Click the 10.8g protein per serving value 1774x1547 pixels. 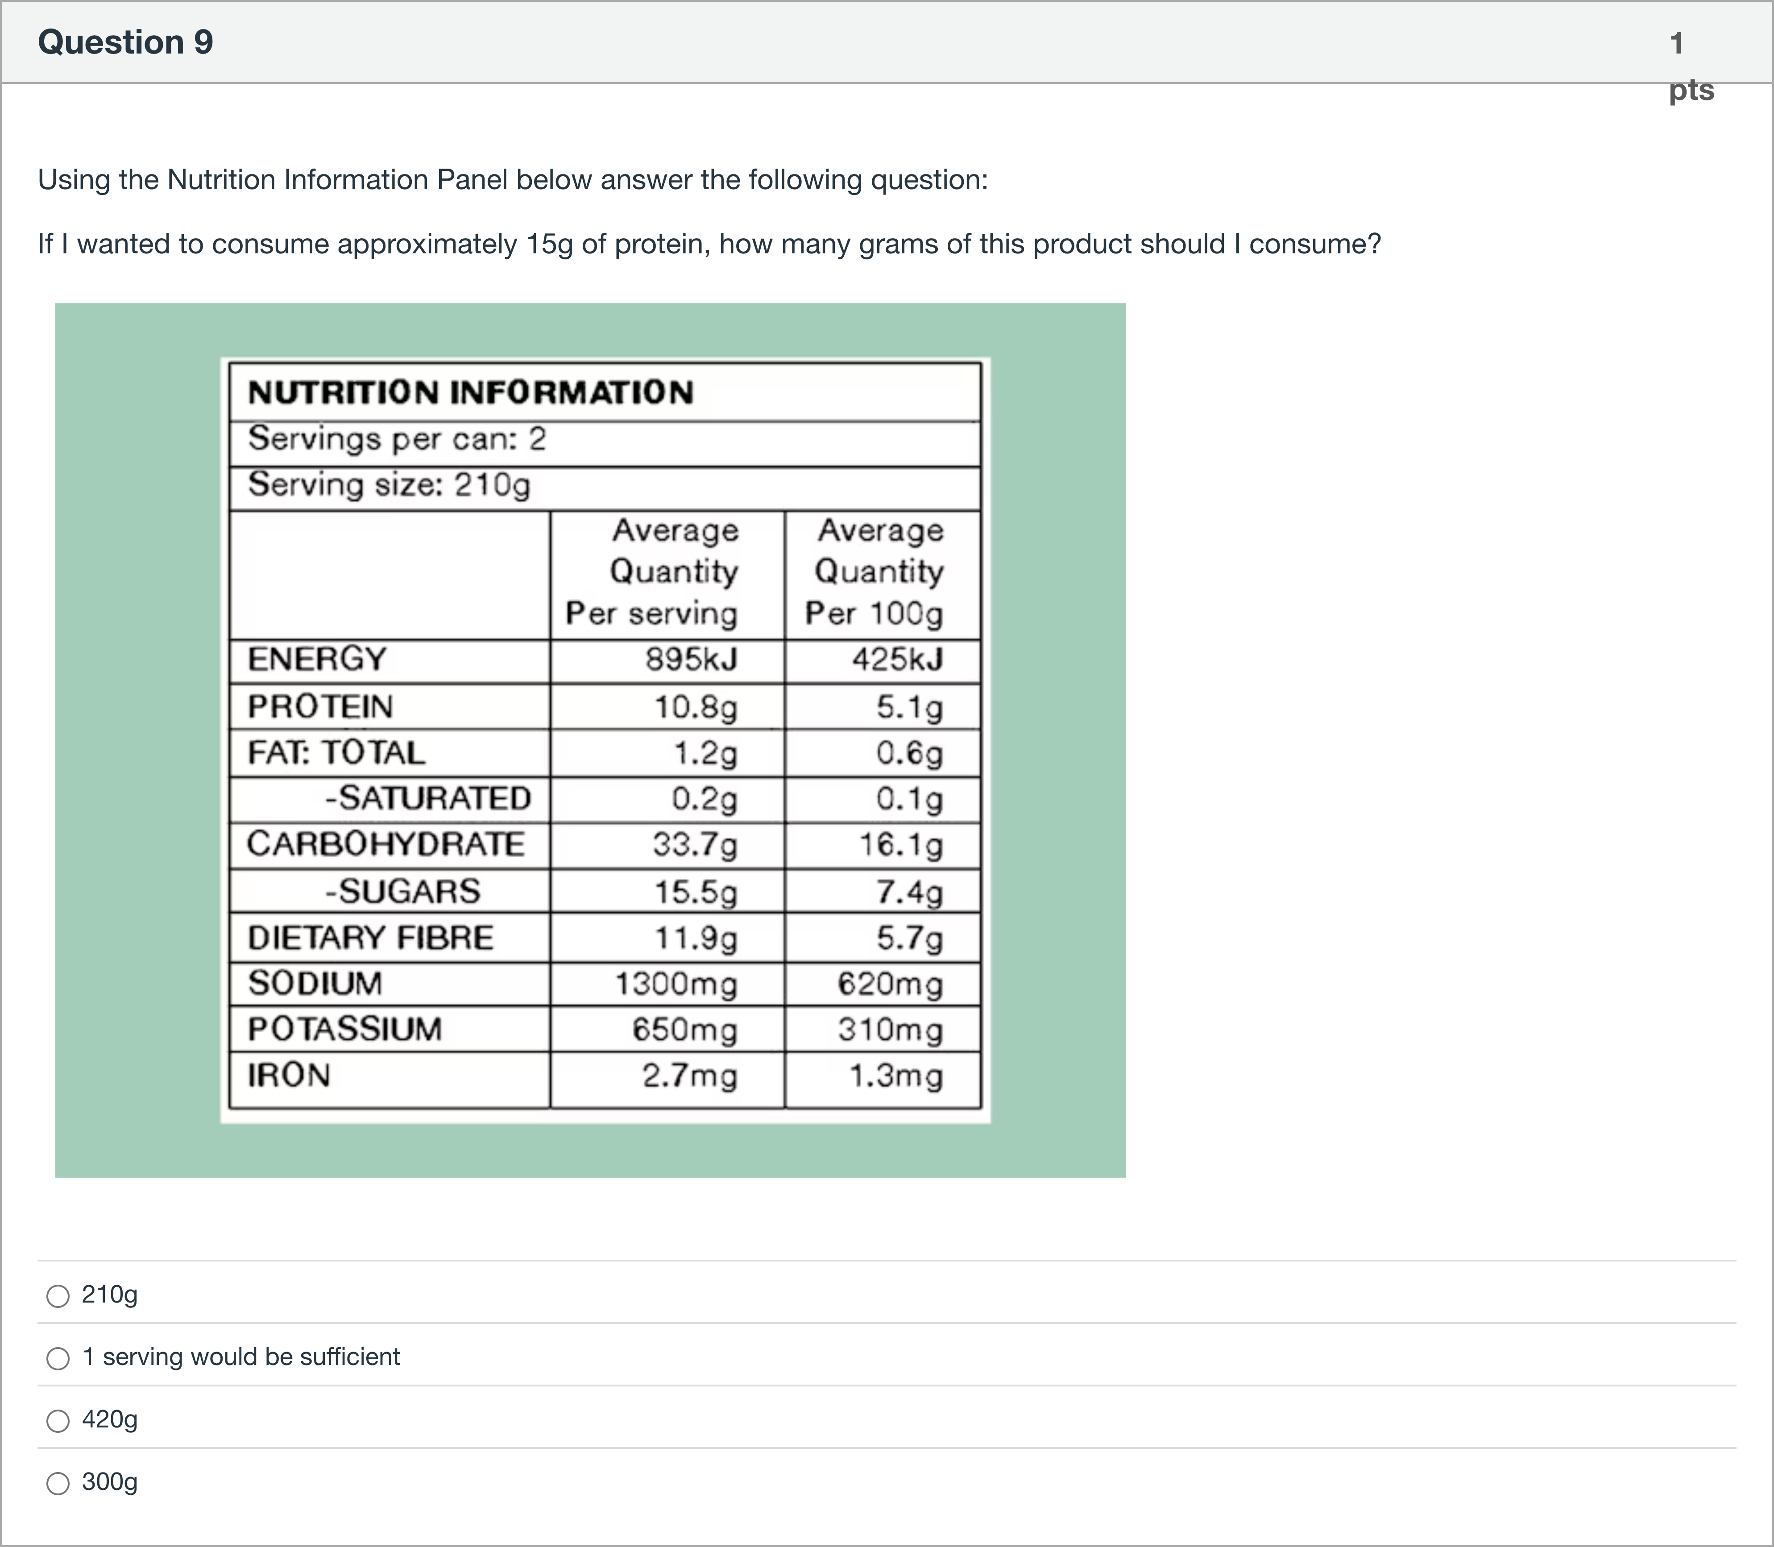(x=696, y=708)
